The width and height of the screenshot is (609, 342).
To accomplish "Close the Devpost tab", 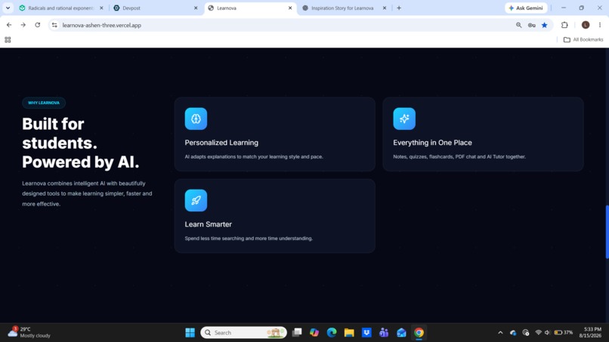I will pyautogui.click(x=196, y=8).
